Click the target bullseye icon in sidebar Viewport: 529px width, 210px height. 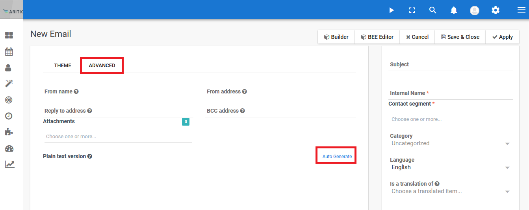click(x=9, y=100)
